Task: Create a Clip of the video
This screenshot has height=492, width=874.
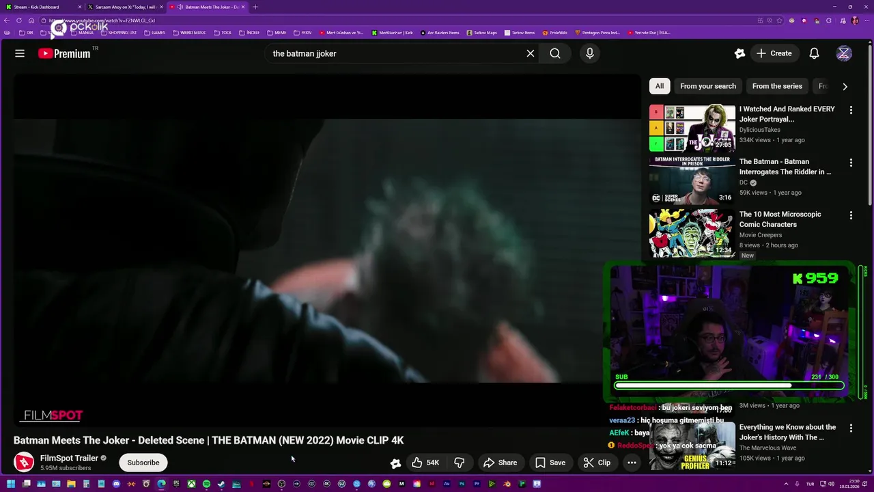Action: point(597,463)
